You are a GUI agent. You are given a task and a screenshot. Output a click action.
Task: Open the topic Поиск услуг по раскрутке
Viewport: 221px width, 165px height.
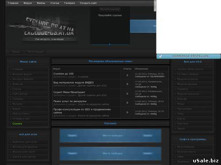70,101
